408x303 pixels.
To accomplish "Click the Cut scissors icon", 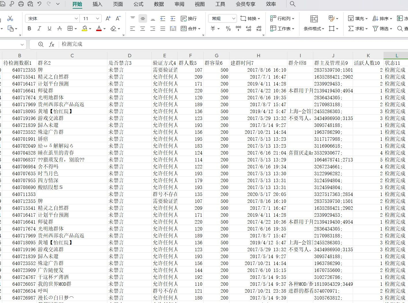I will (10, 18).
